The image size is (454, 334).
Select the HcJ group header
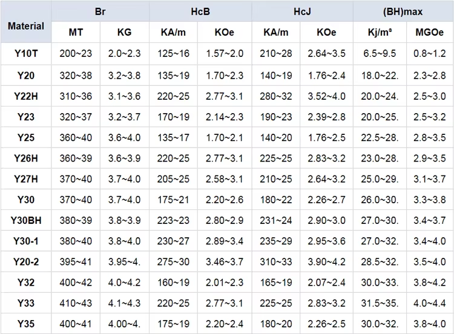[x=302, y=11]
